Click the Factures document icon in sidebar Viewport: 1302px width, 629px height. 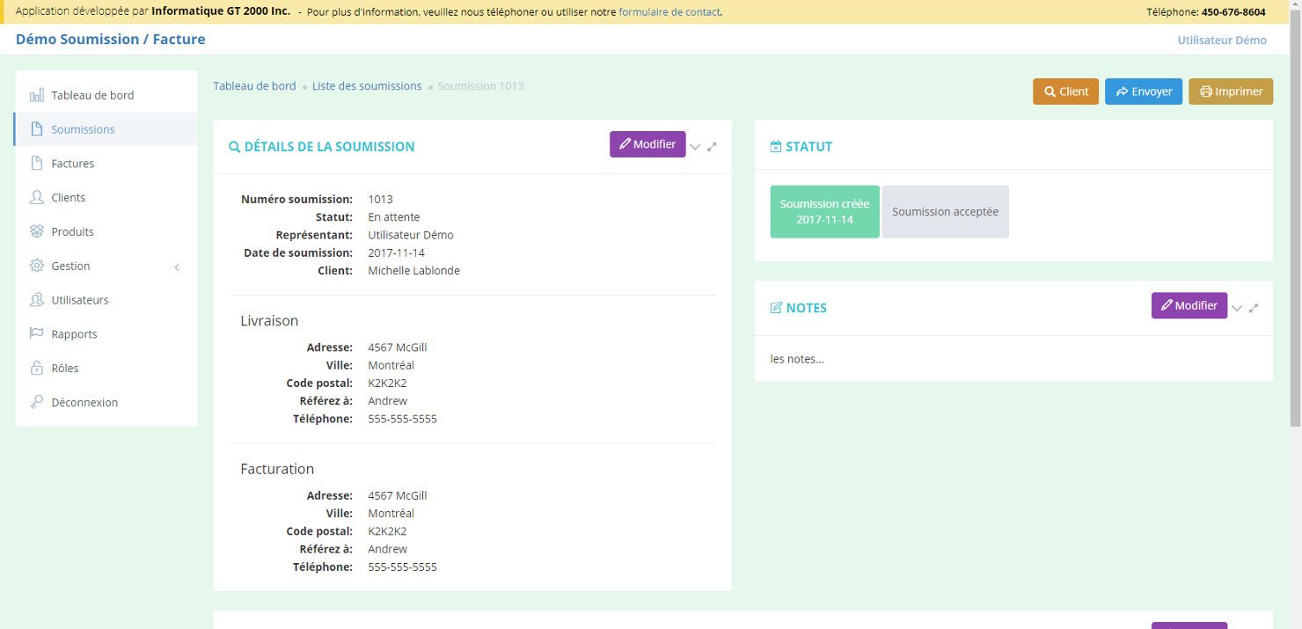[x=36, y=164]
